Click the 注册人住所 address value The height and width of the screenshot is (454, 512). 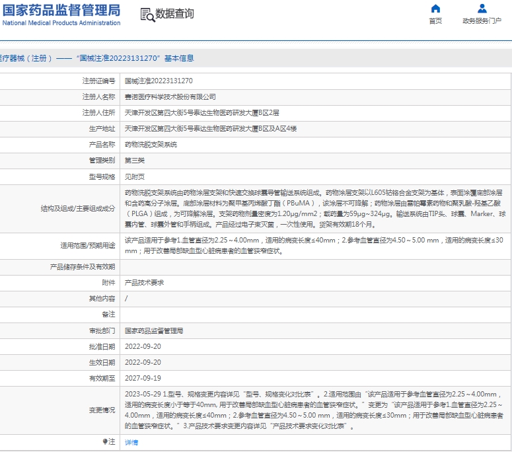pos(201,113)
